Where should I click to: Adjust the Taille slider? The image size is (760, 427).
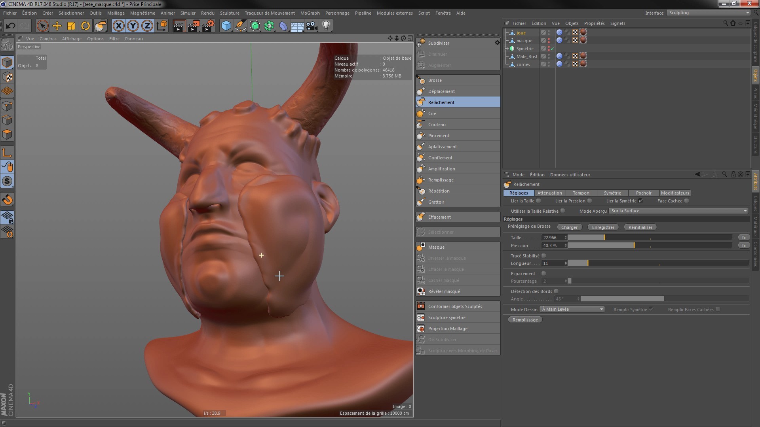[650, 238]
